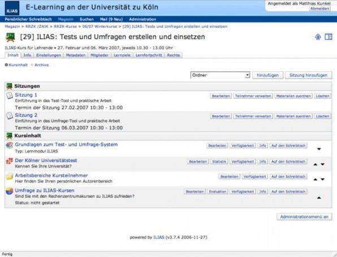Screen dimensions: 337x257
Task: Click Info for Der Kölner Universitätstest
Action: point(262,162)
